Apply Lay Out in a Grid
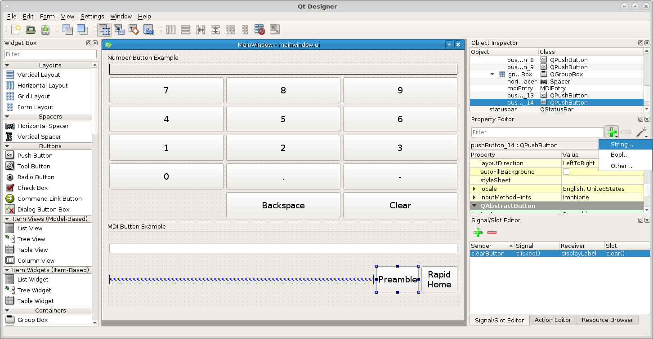The image size is (653, 339). (x=230, y=30)
